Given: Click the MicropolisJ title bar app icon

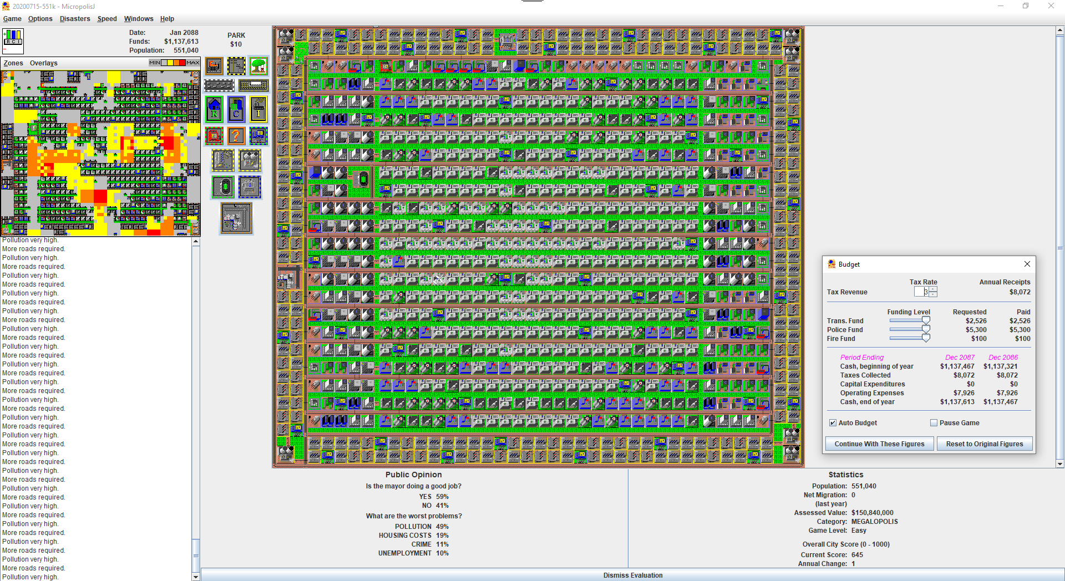Looking at the screenshot, I should [6, 6].
